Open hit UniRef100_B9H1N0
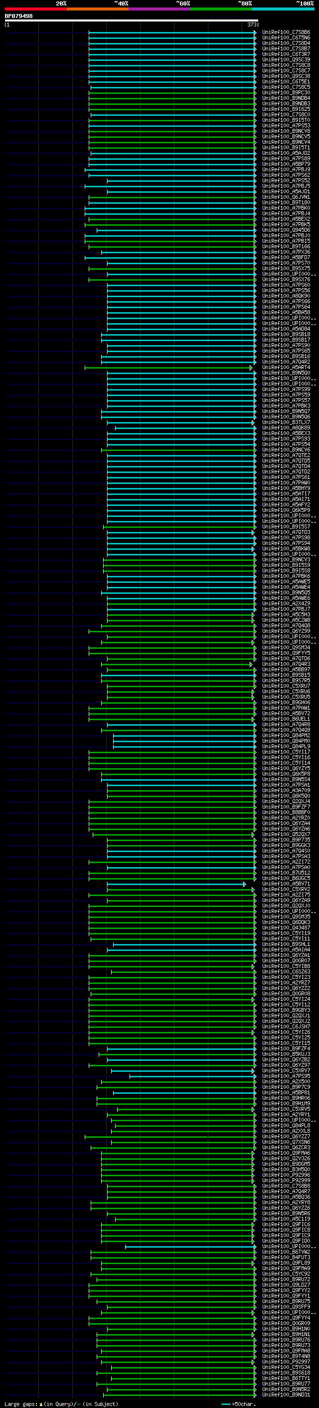The height and width of the screenshot is (1408, 319). (x=286, y=1329)
